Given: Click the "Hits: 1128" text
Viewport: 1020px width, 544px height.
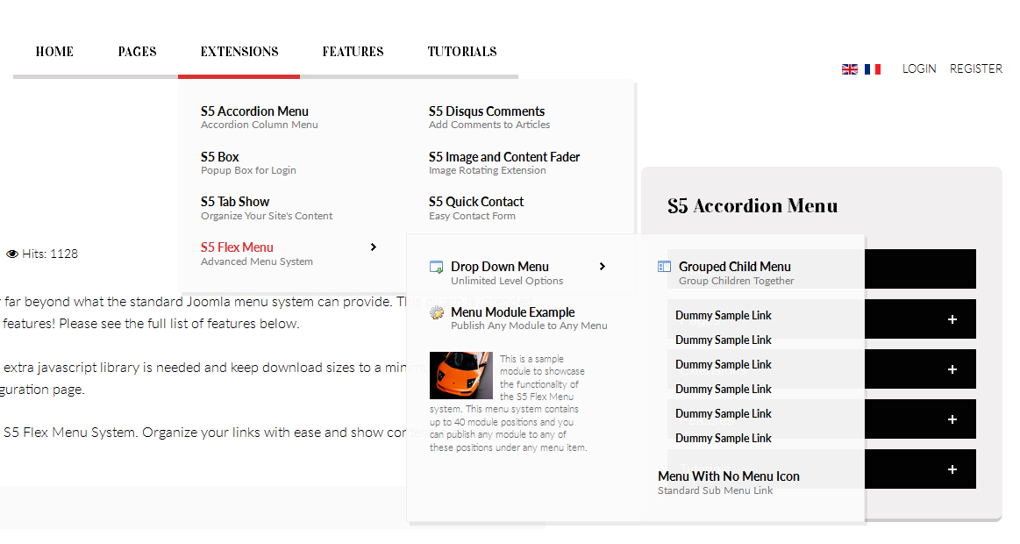Looking at the screenshot, I should pyautogui.click(x=50, y=254).
